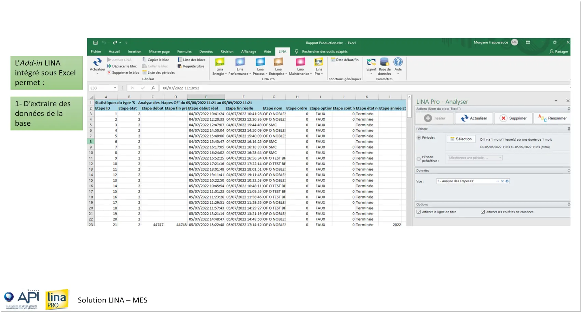Viewport: 581px width, 312px height.
Task: Select the Période radio button
Action: coord(419,138)
